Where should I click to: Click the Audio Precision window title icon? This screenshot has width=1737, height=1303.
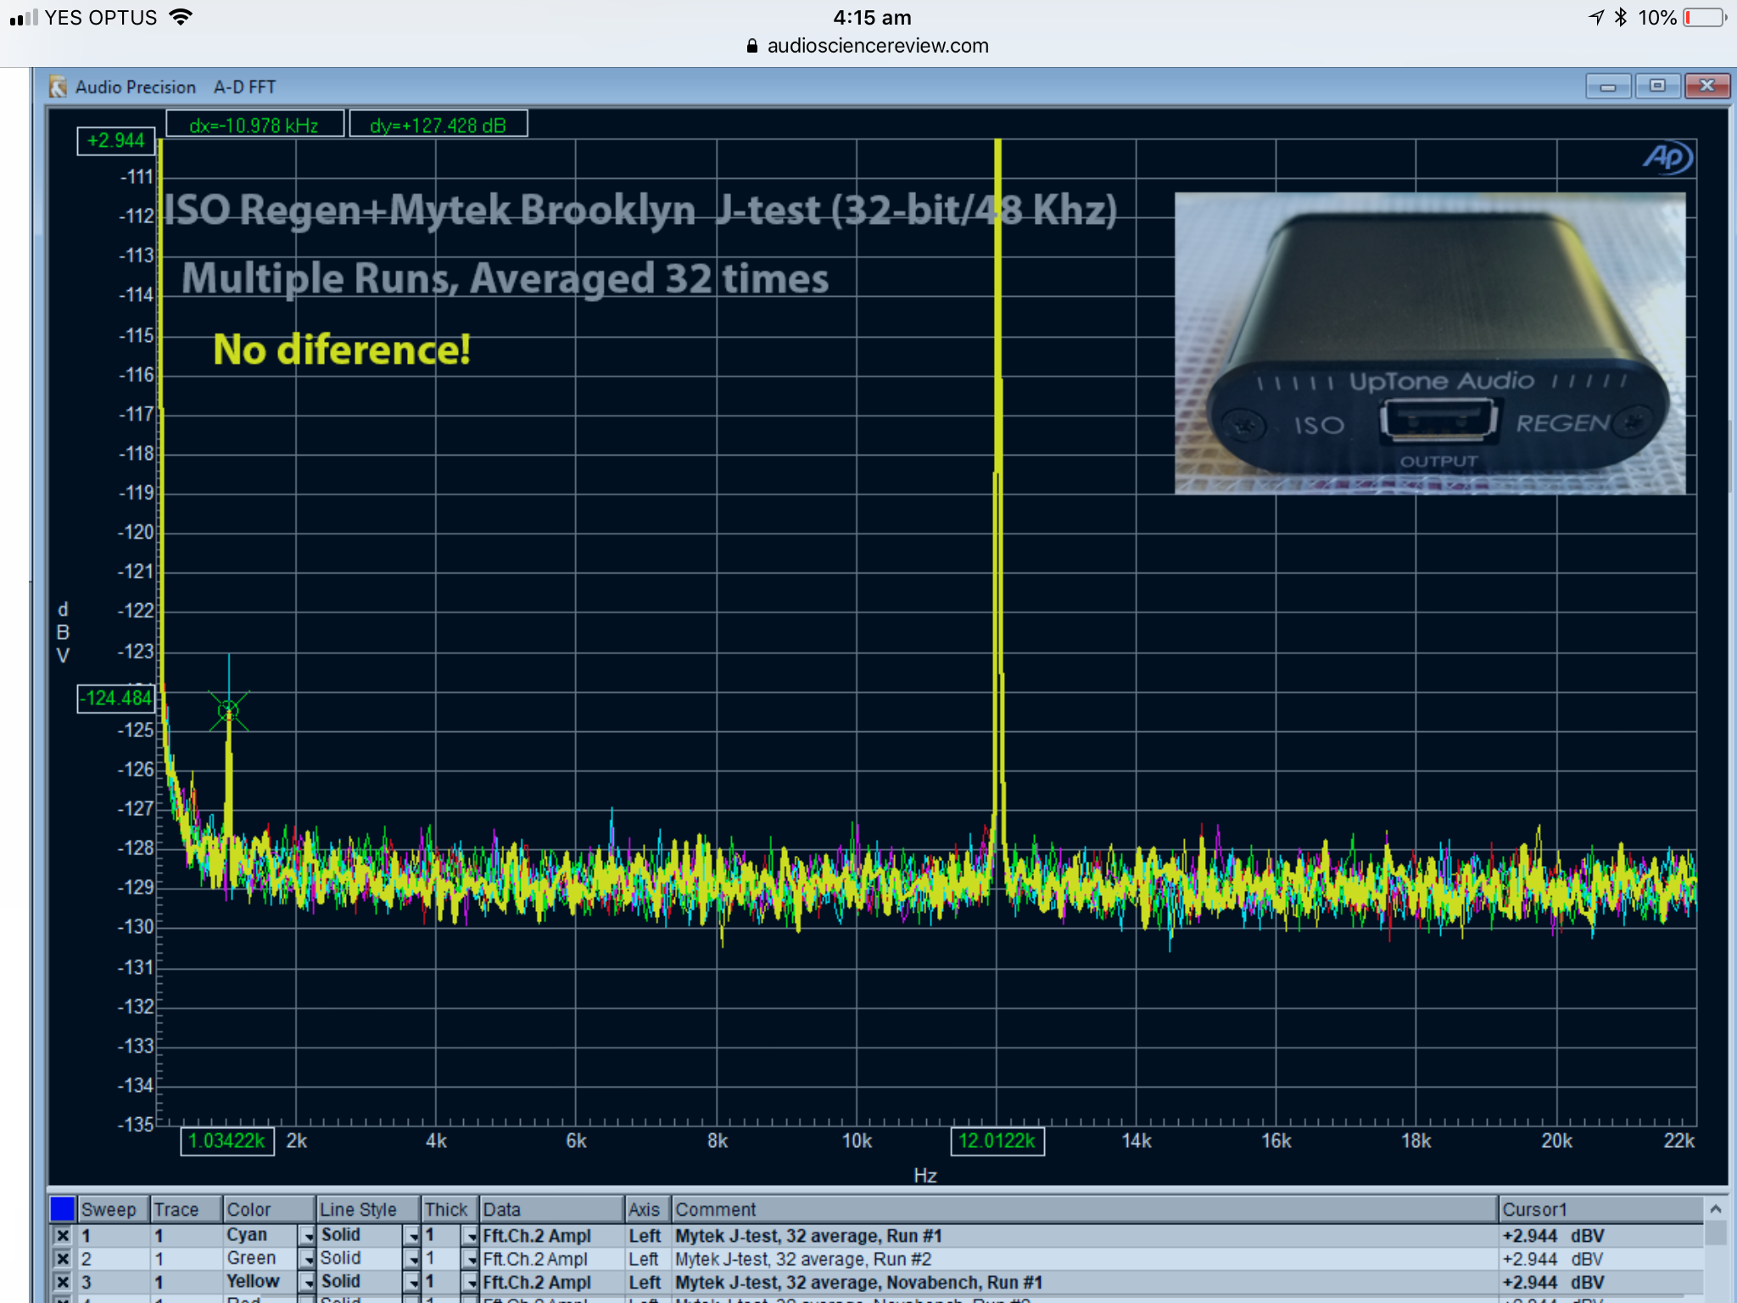point(58,87)
